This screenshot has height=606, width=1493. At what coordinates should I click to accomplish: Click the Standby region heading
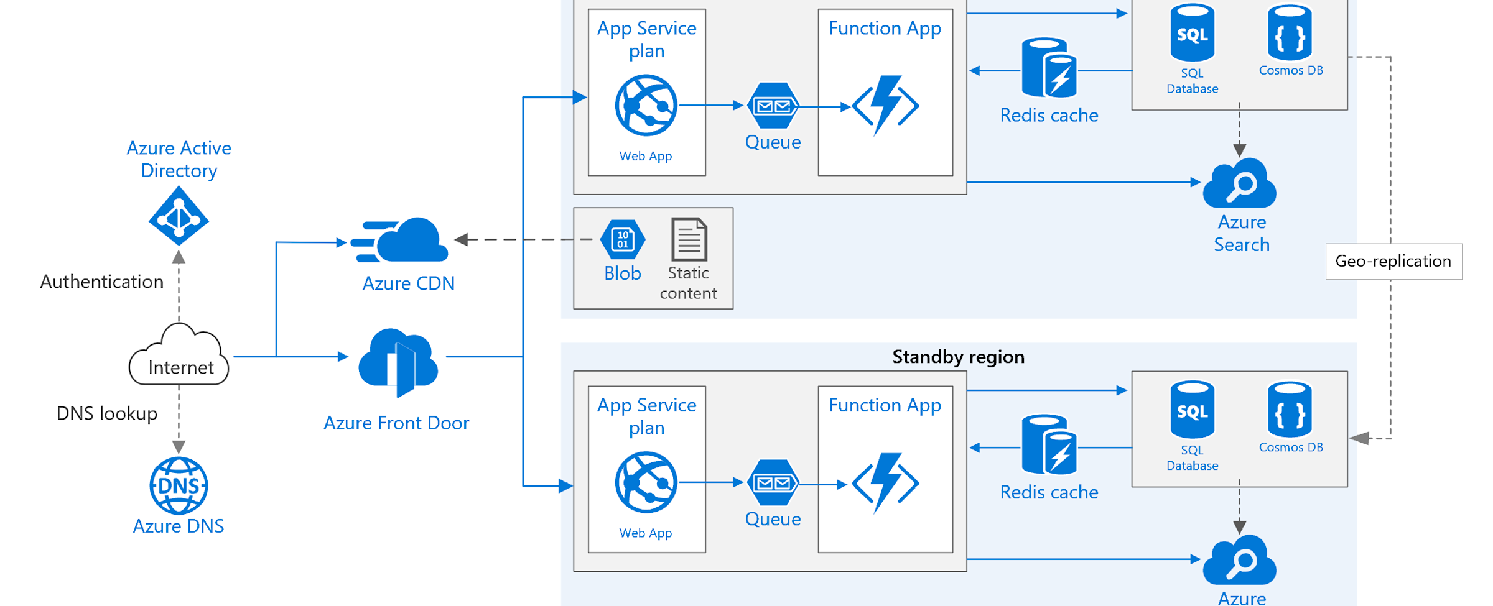[x=959, y=357]
